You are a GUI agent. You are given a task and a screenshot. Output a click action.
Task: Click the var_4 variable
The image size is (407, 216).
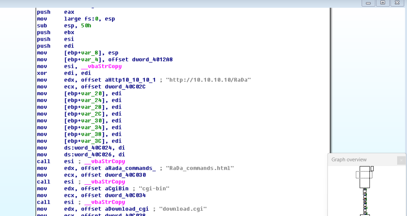tap(90, 59)
